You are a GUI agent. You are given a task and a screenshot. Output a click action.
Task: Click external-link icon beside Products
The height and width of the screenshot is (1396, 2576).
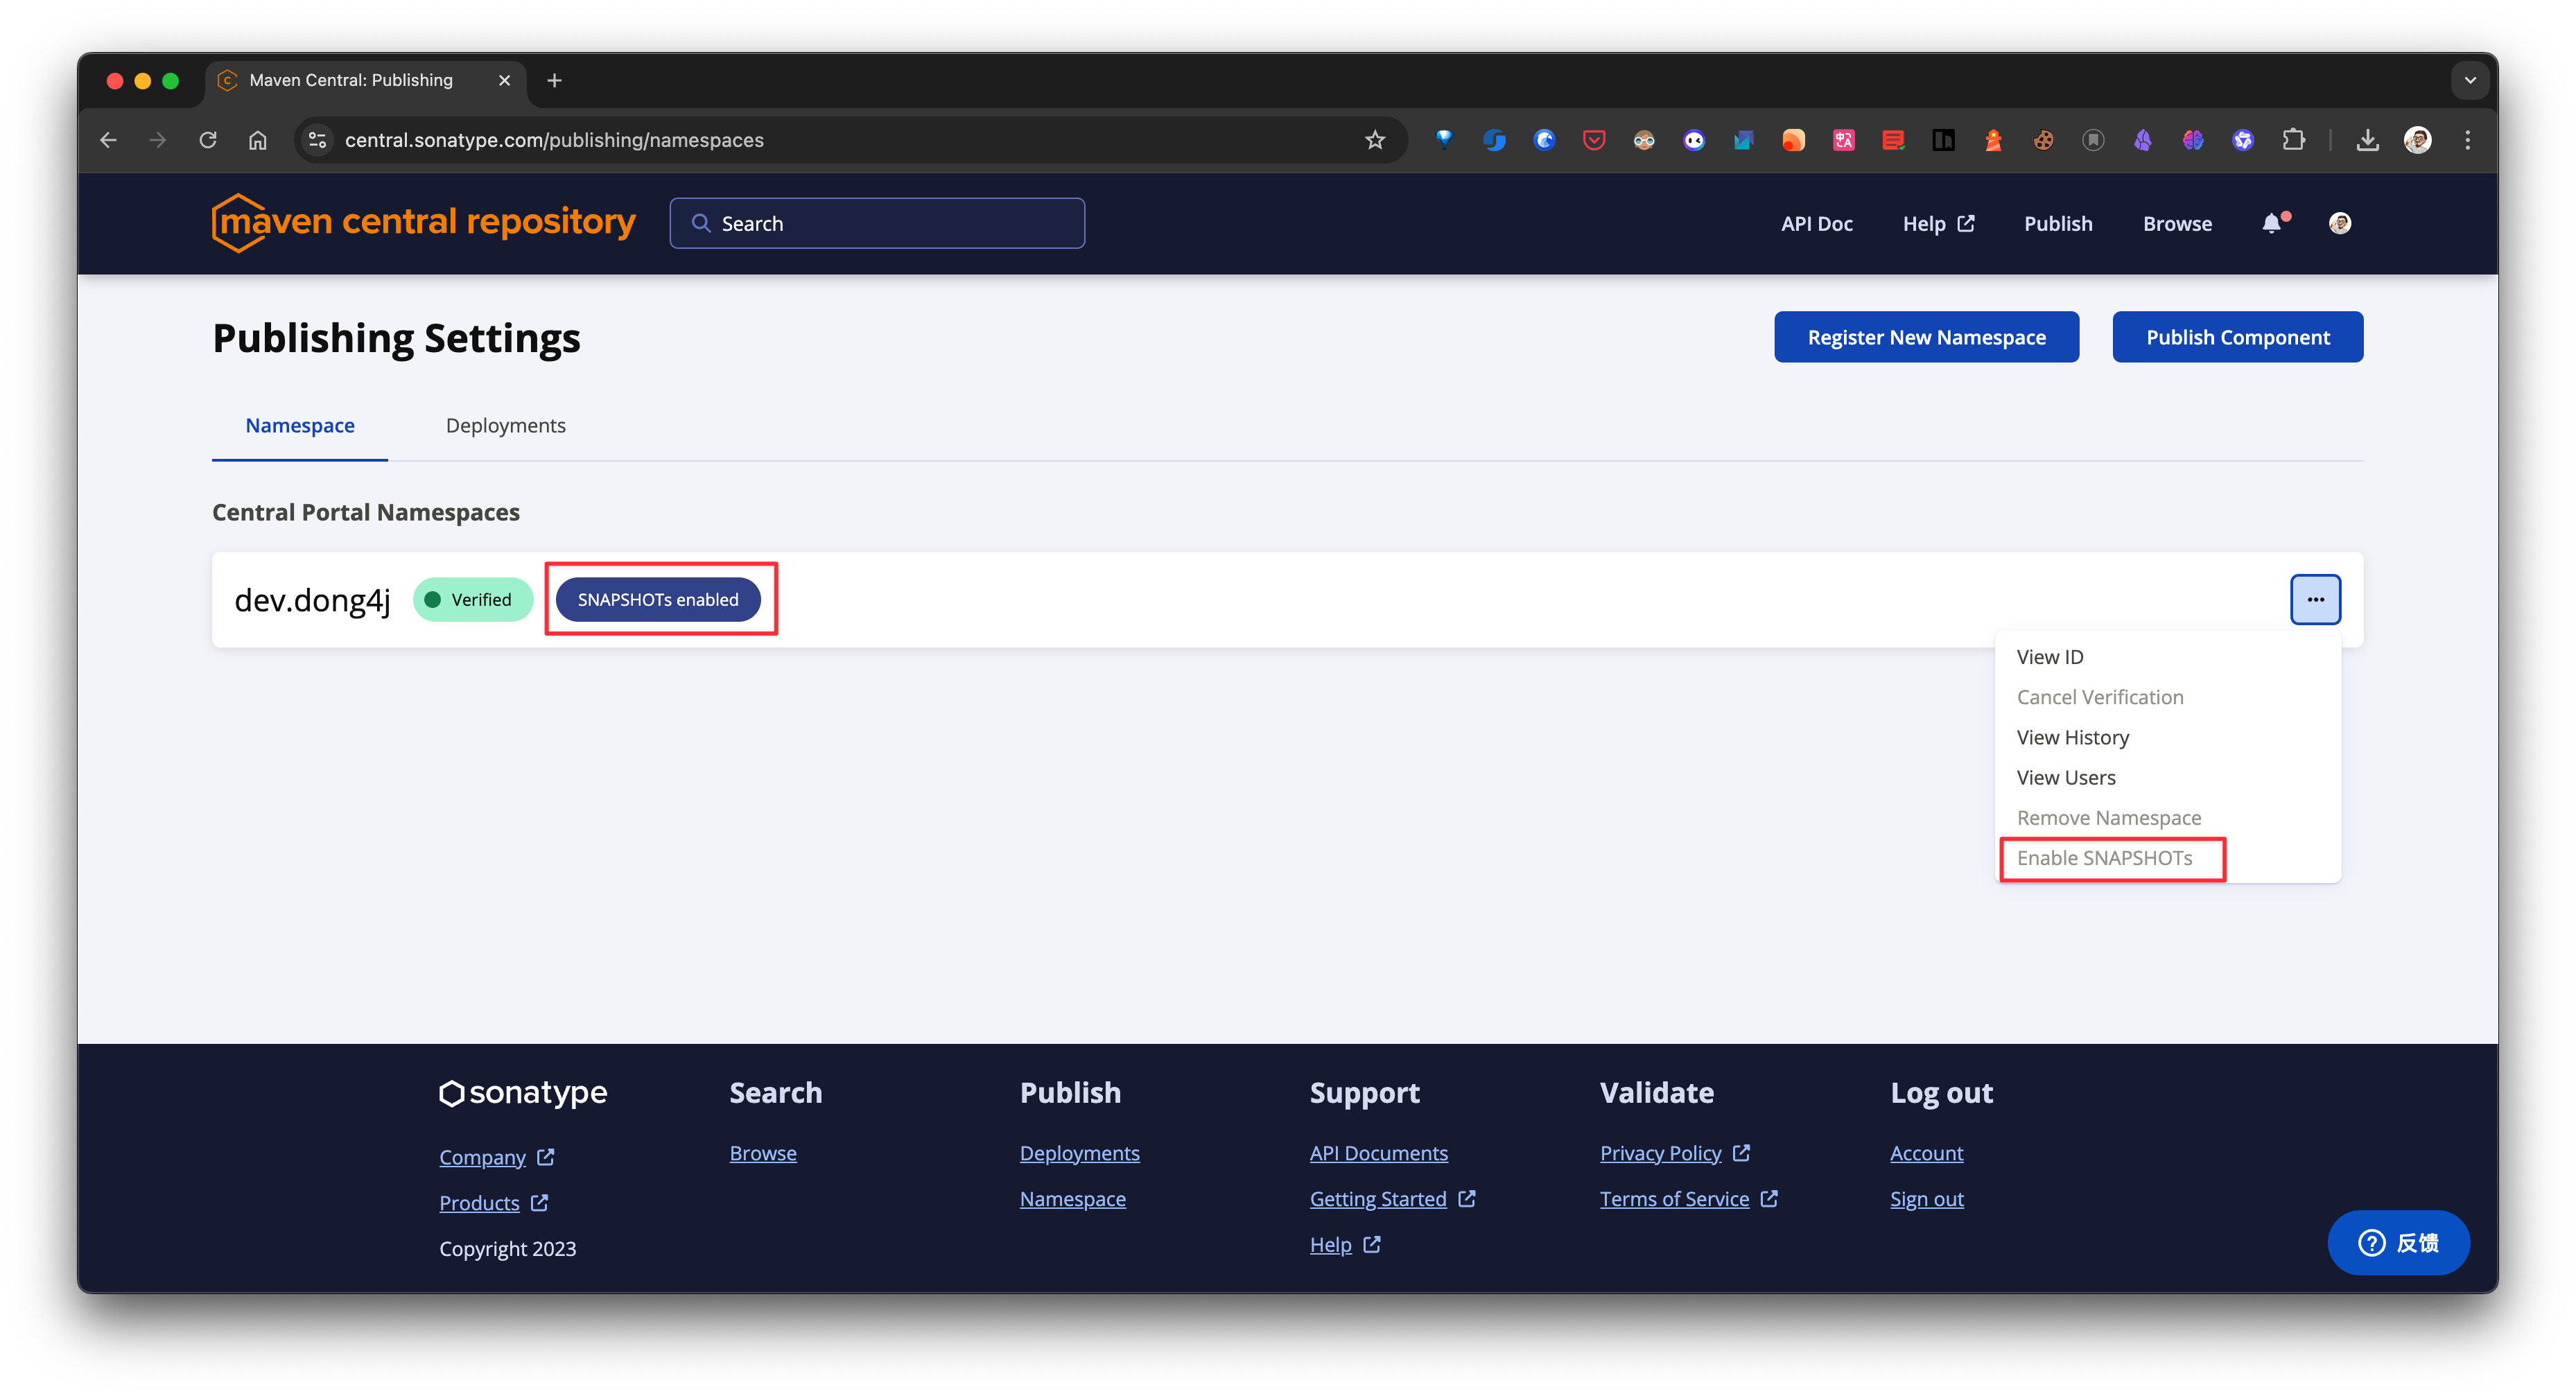pos(539,1203)
